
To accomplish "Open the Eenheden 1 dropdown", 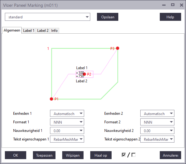I will pos(67,114).
